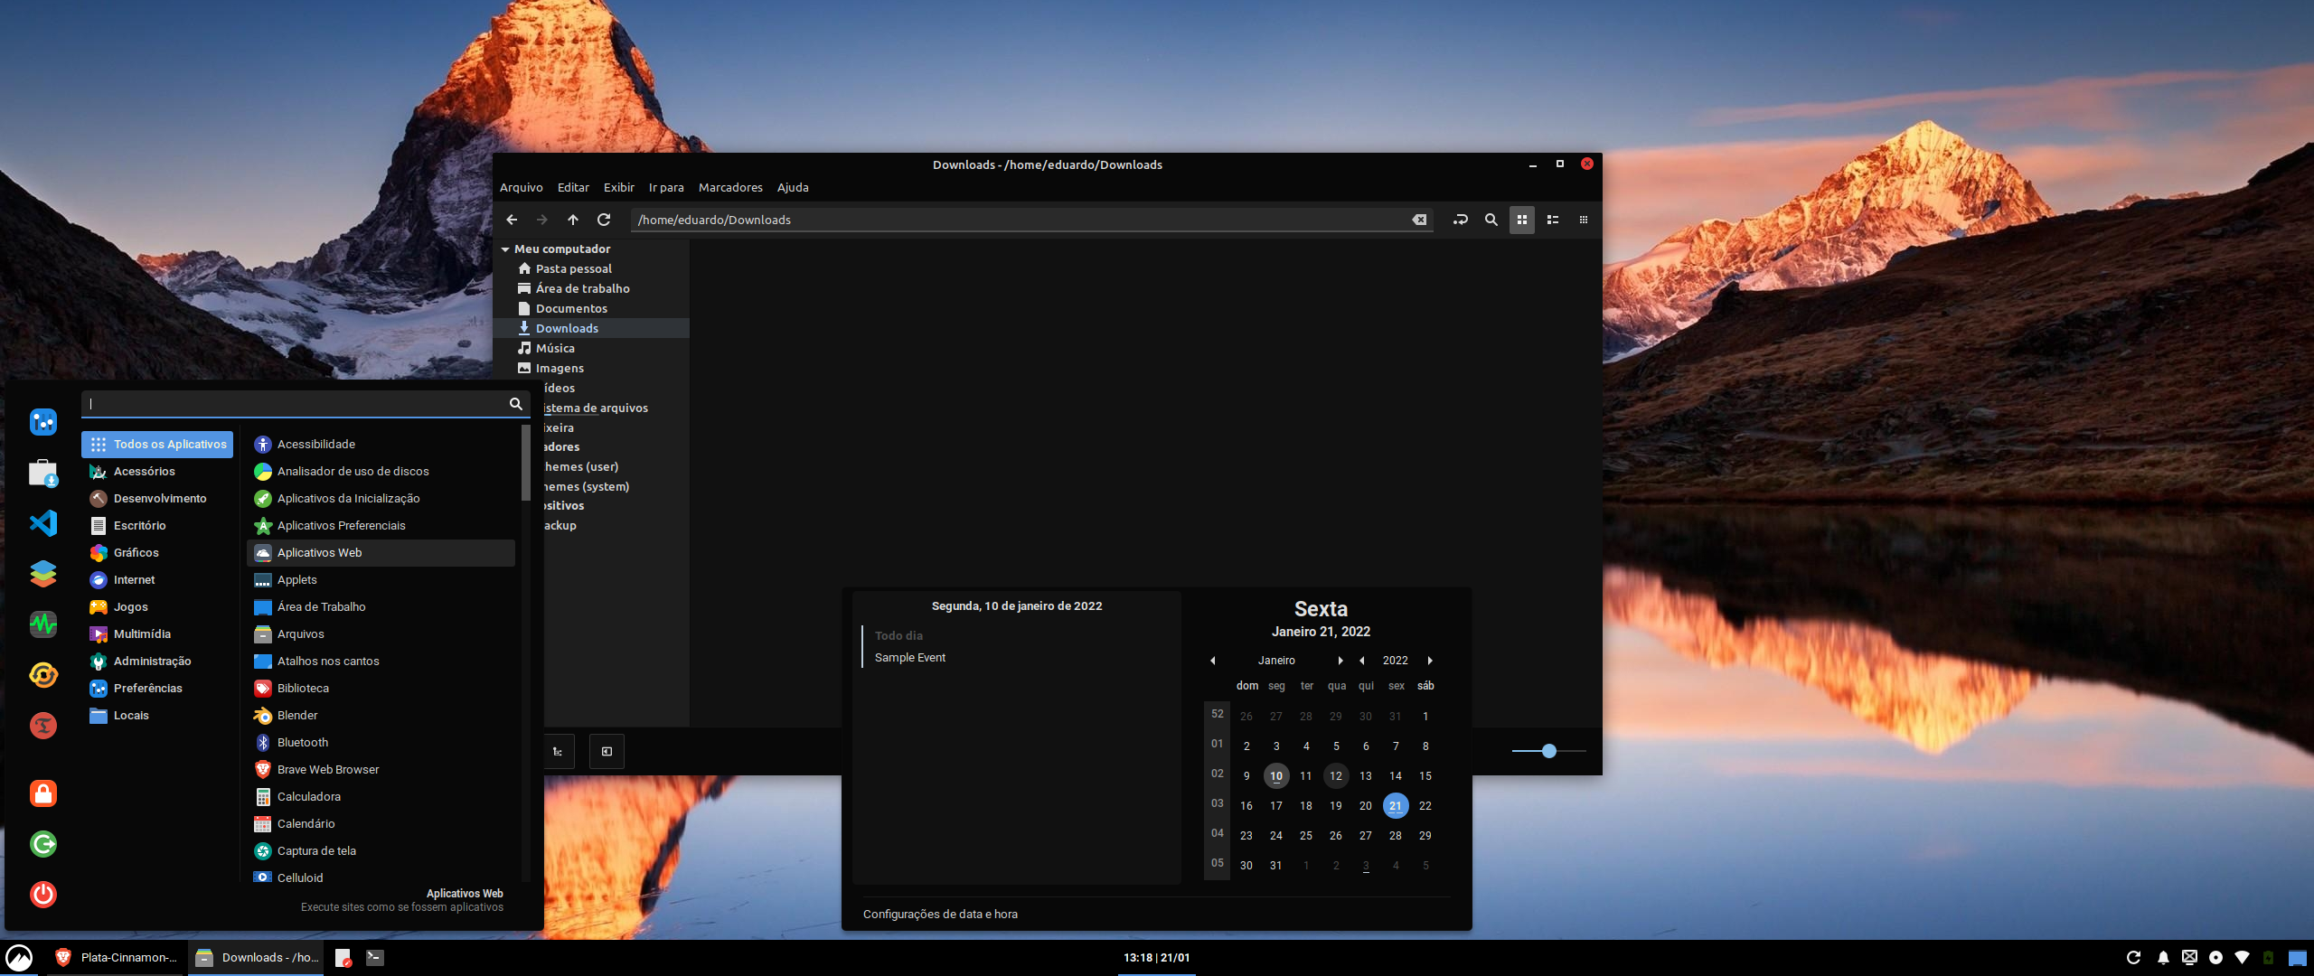This screenshot has width=2314, height=976.
Task: Collapse the Meu computador tree section
Action: point(505,249)
